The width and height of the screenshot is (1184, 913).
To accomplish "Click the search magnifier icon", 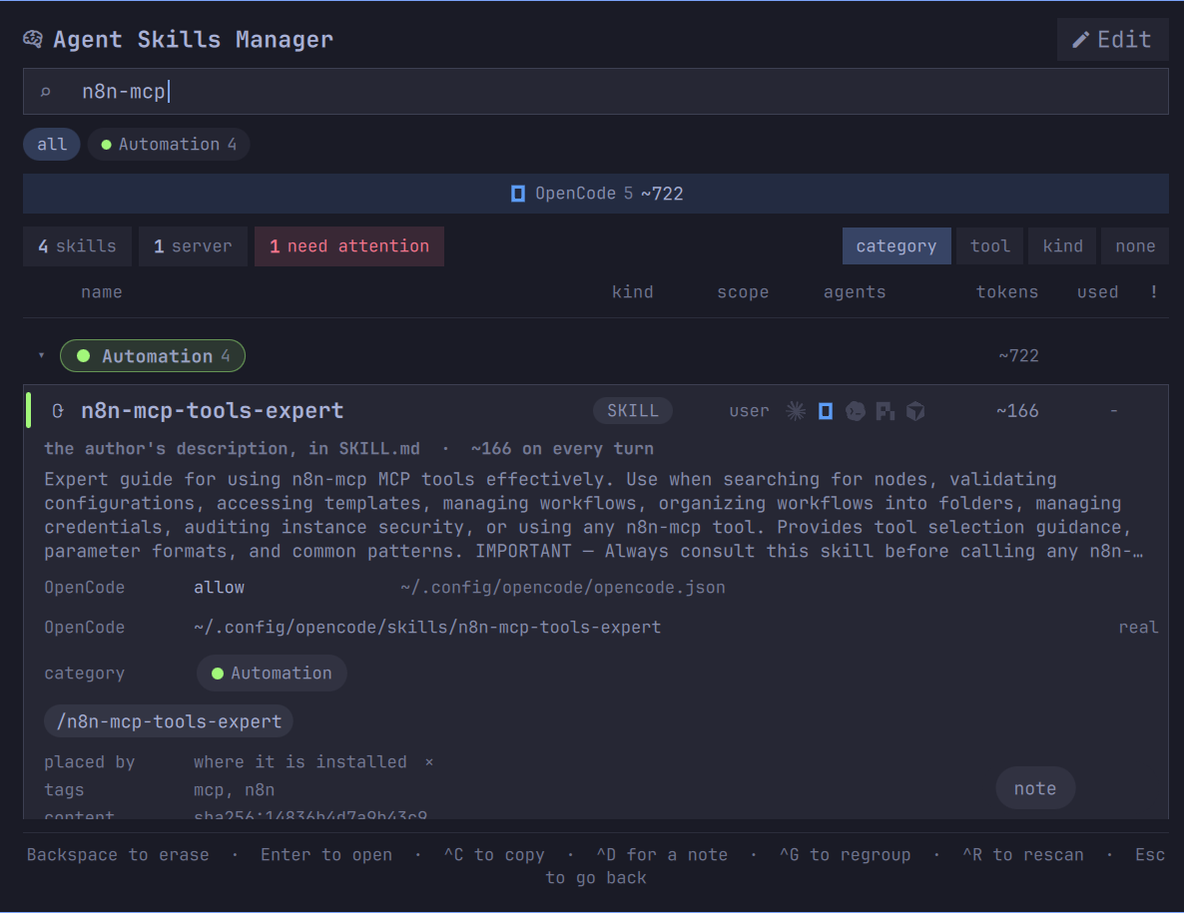I will tap(45, 92).
